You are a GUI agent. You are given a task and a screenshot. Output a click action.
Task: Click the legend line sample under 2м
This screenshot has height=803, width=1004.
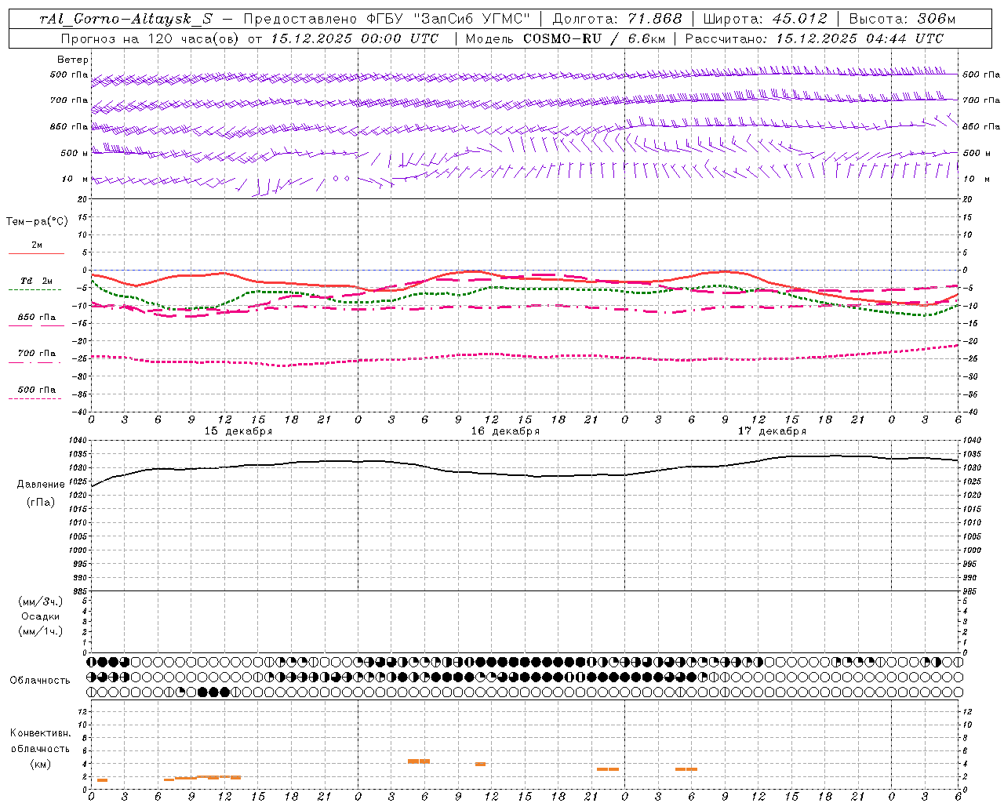36,253
